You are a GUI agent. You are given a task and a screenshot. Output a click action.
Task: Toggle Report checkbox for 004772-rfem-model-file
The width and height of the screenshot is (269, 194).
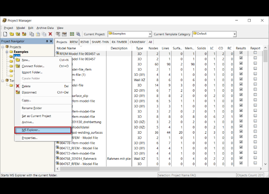(255, 152)
